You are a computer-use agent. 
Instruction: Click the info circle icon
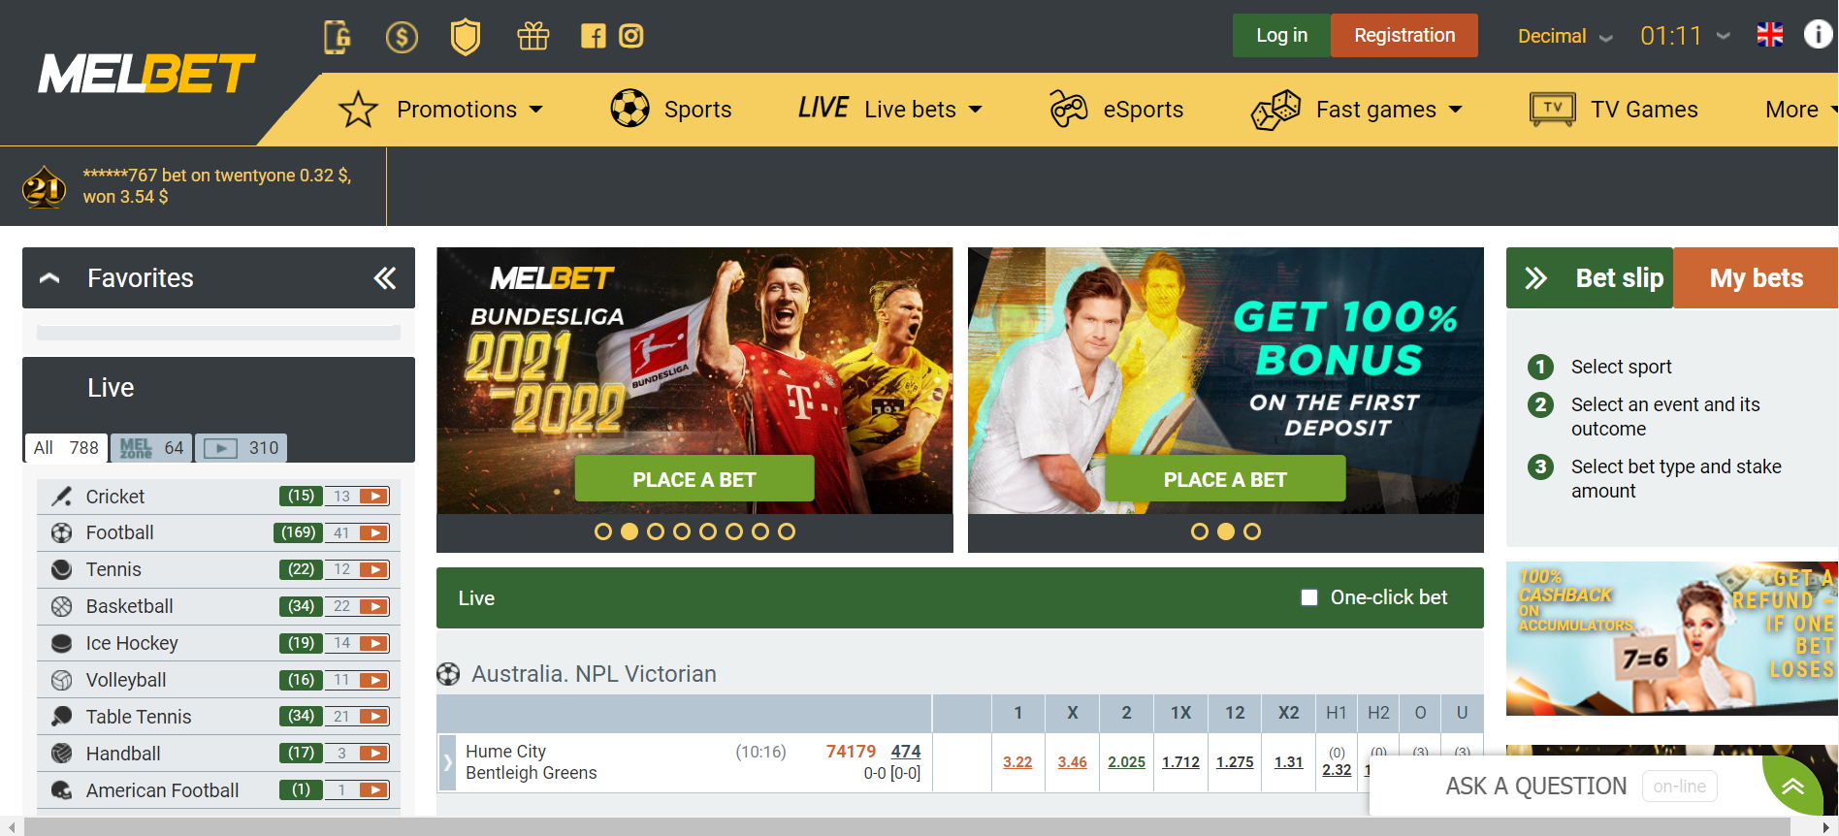tap(1818, 35)
